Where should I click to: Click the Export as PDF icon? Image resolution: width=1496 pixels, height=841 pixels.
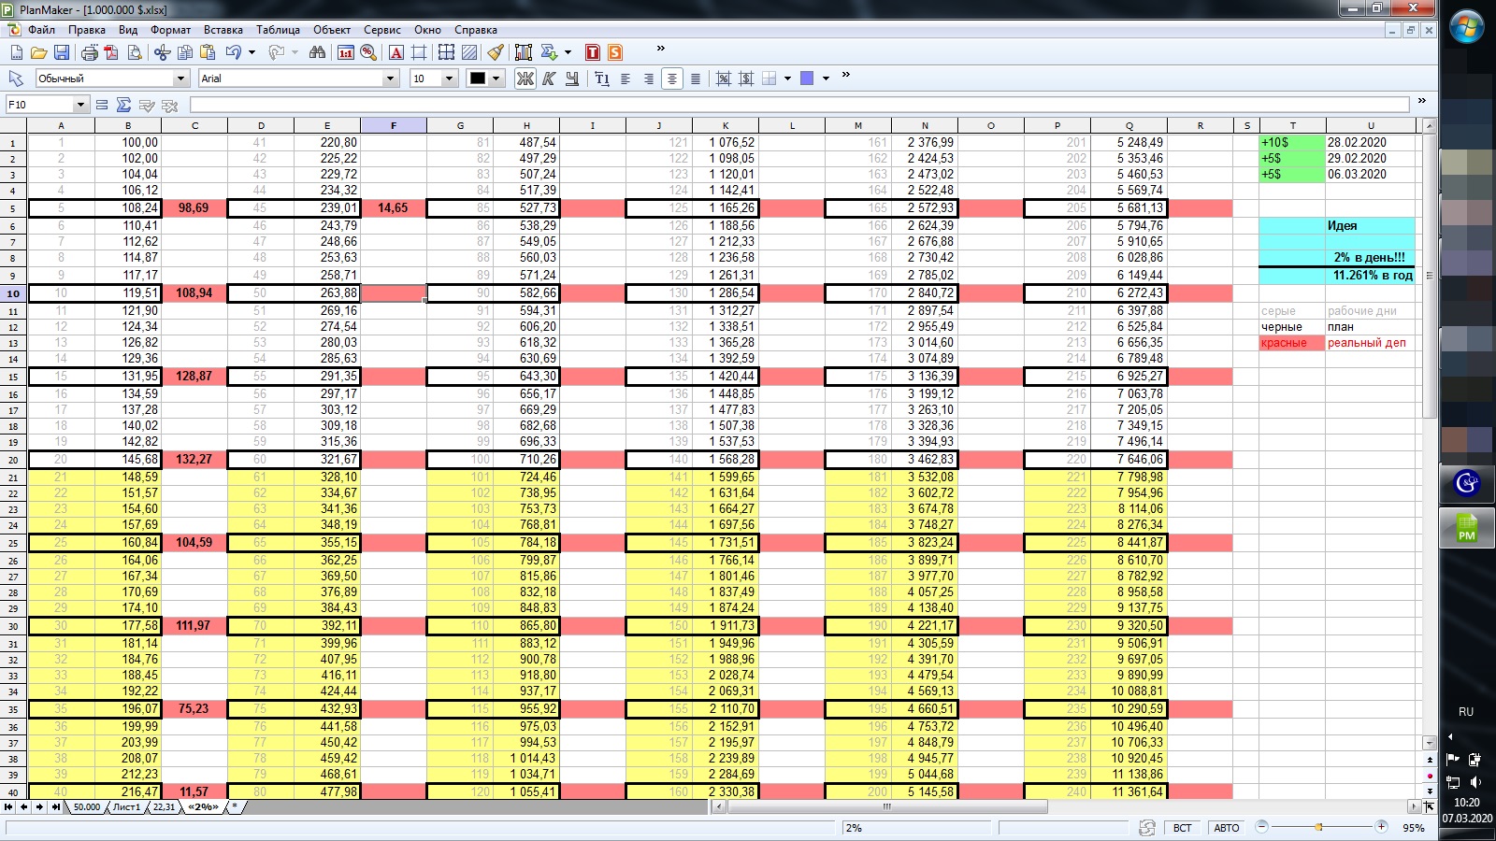point(112,52)
